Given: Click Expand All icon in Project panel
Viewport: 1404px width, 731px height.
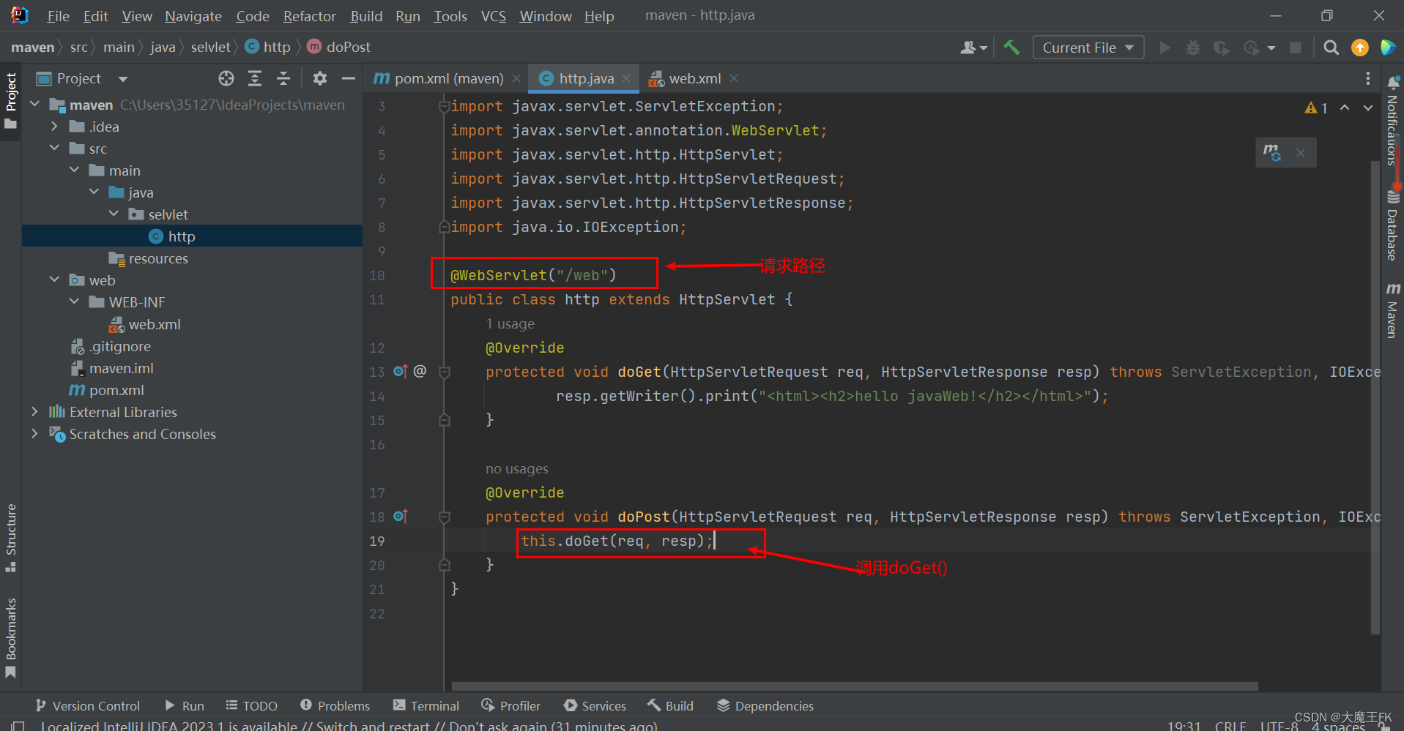Looking at the screenshot, I should point(255,78).
